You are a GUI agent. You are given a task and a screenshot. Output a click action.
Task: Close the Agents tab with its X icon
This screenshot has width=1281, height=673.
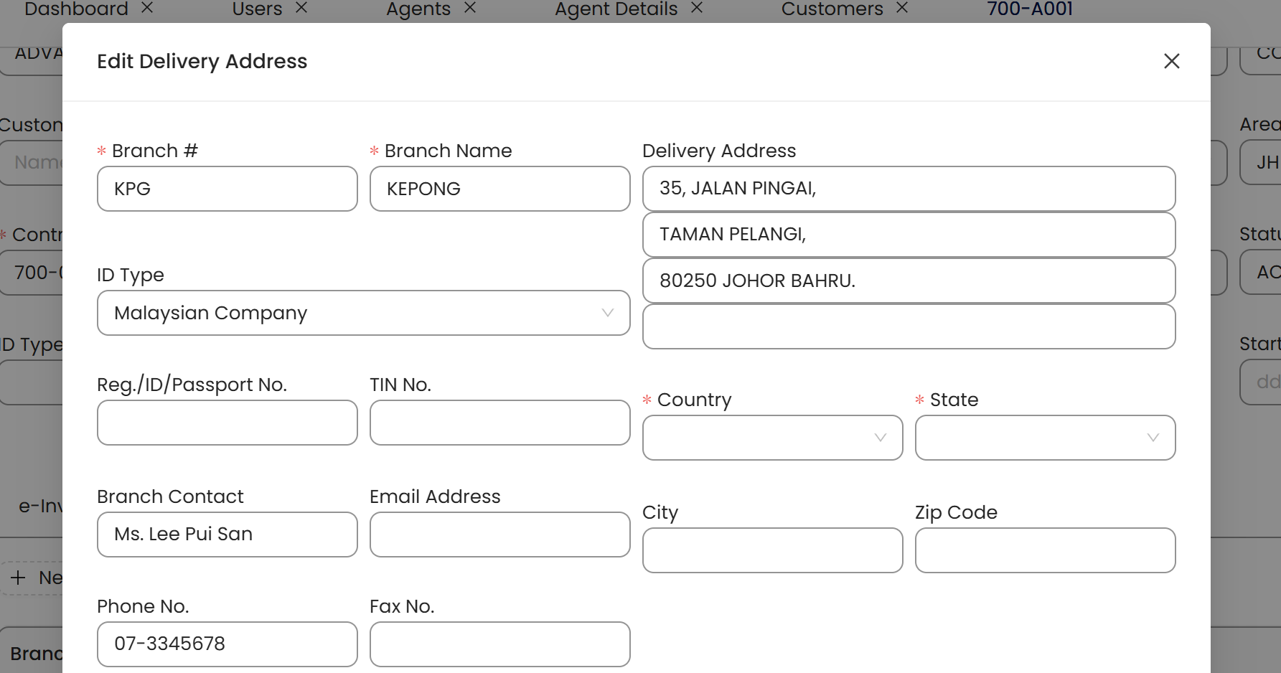470,8
